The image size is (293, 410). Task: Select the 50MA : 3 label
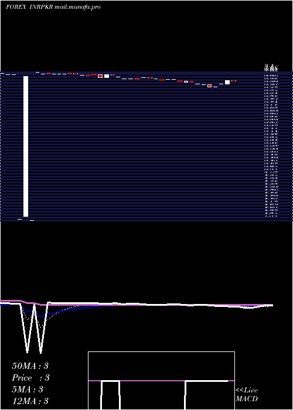point(30,366)
